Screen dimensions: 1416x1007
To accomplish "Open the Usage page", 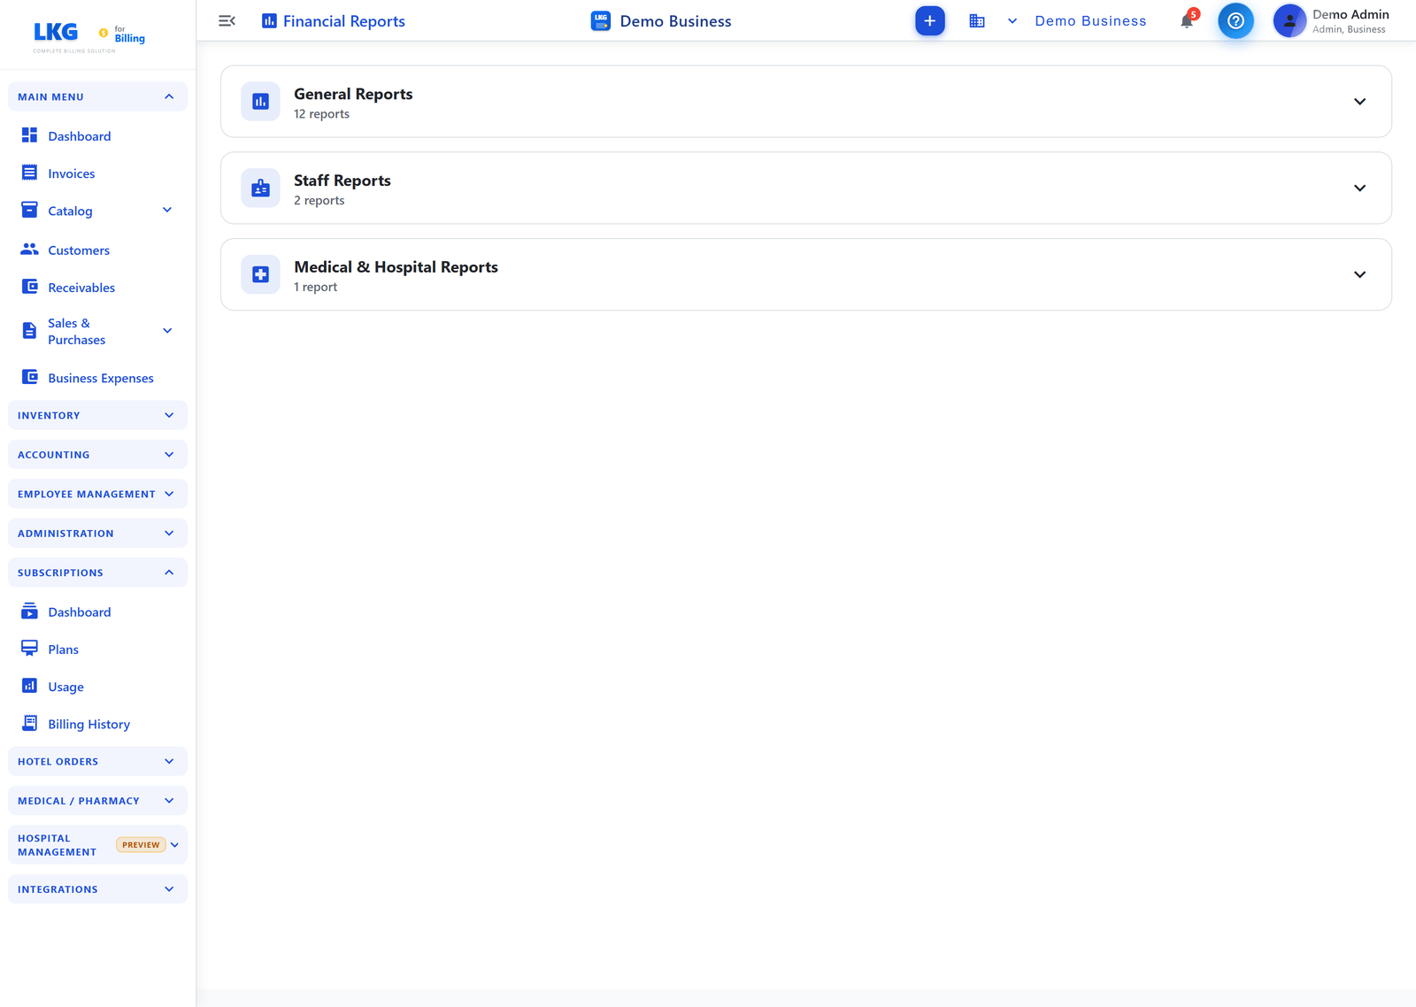I will click(65, 687).
